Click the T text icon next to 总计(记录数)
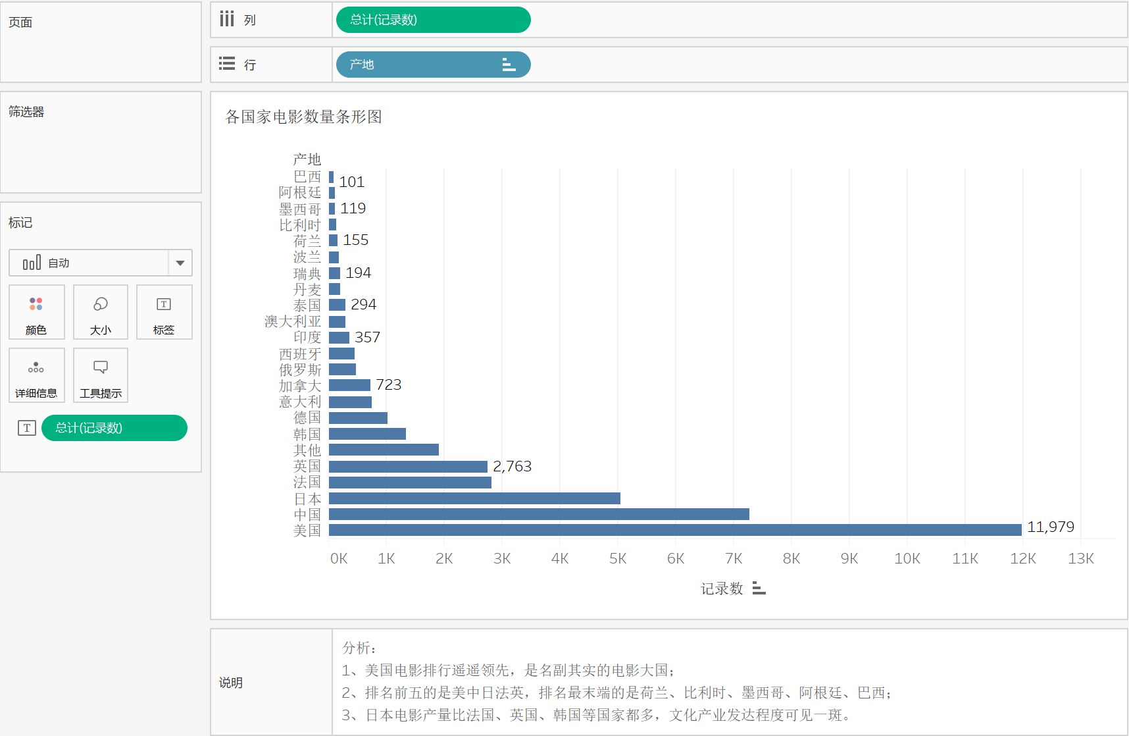This screenshot has width=1129, height=736. pos(26,427)
